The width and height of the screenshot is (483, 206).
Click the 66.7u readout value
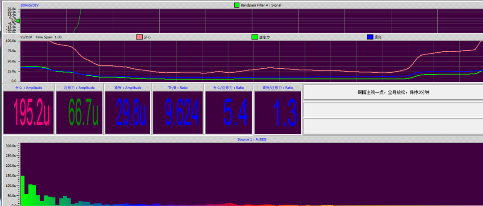tap(83, 113)
